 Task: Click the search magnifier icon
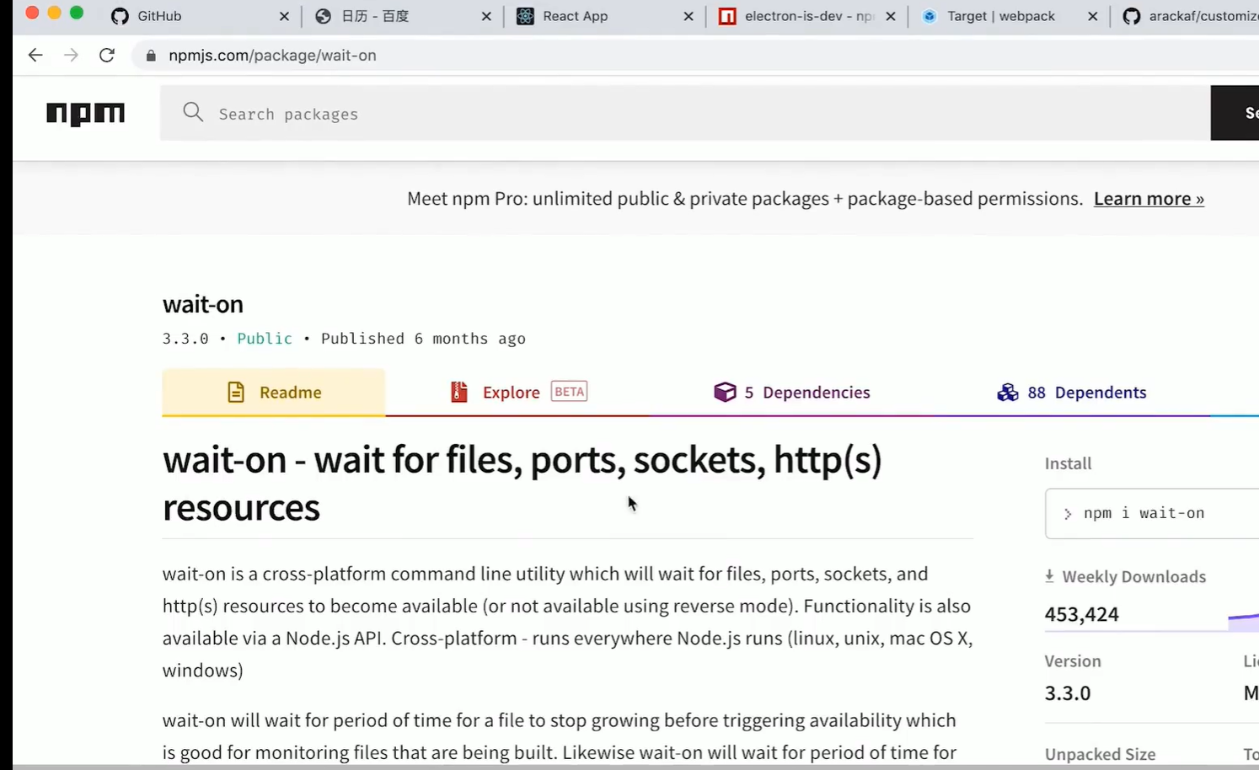[193, 113]
